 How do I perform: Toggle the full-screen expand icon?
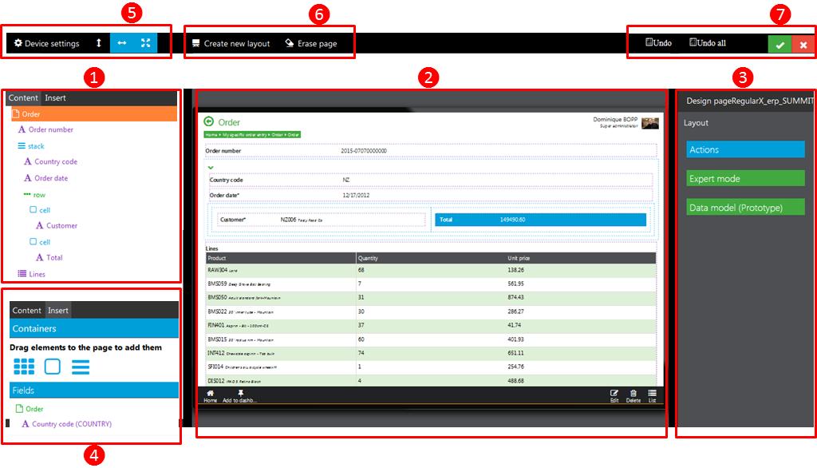pyautogui.click(x=145, y=43)
